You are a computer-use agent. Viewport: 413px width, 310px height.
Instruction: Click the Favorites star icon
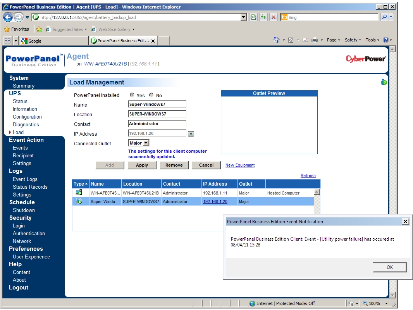[x=7, y=29]
